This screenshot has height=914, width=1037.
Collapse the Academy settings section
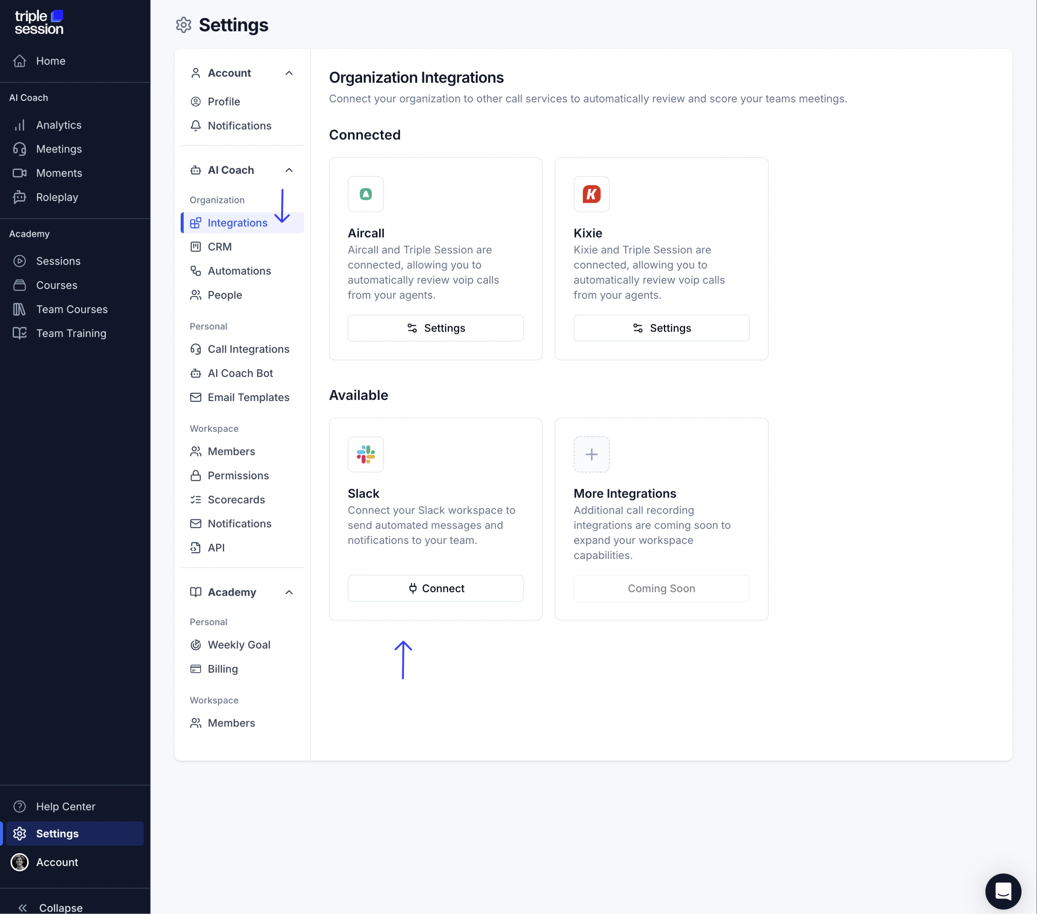point(289,593)
